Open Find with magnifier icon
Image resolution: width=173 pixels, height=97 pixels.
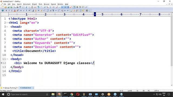[45, 7]
